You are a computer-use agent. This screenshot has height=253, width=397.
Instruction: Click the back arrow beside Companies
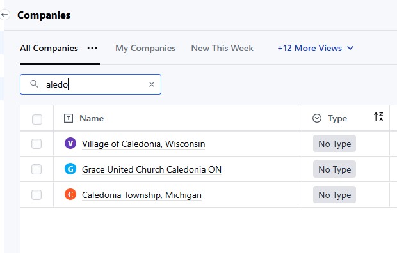[4, 15]
